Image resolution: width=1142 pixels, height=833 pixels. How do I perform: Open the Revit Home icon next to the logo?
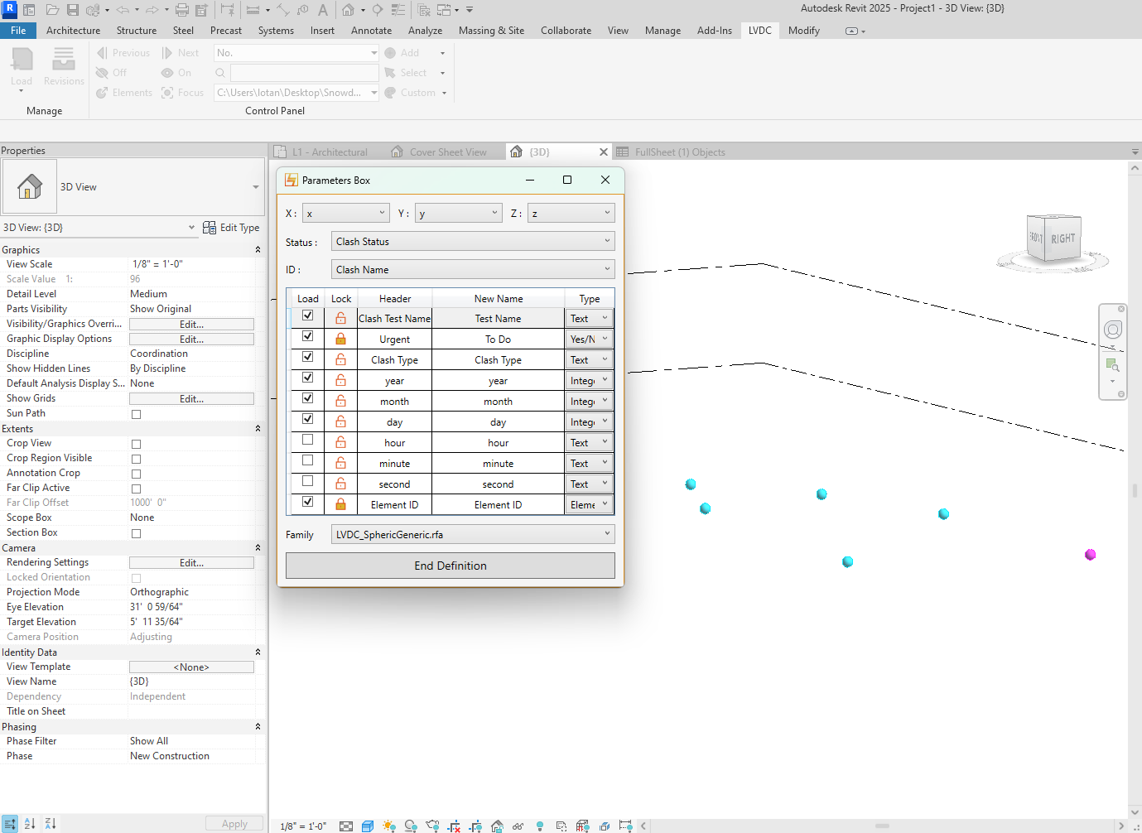coord(30,10)
